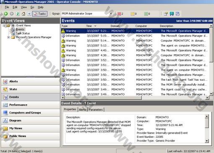
Task: Switch to the Parameters tab
Action: tap(96, 110)
